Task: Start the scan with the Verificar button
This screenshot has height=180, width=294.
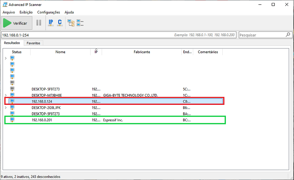Action: 17,23
